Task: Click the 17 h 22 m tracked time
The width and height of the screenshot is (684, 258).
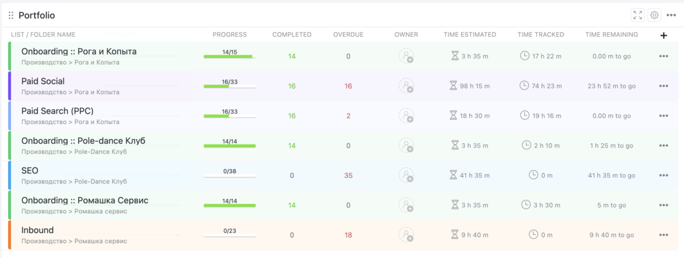Action: (547, 56)
